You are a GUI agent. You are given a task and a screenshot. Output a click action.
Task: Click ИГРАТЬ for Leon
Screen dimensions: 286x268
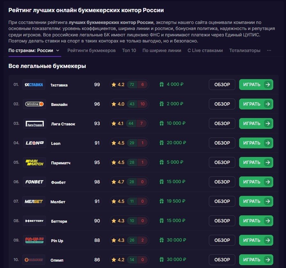[256, 143]
